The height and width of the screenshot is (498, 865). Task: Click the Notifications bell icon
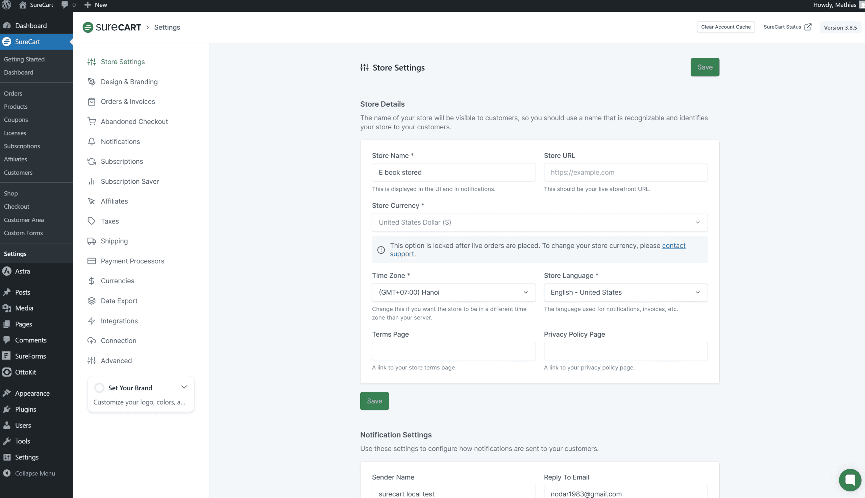click(91, 141)
